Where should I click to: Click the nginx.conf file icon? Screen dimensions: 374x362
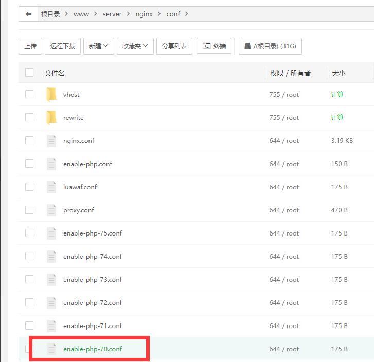(x=51, y=141)
